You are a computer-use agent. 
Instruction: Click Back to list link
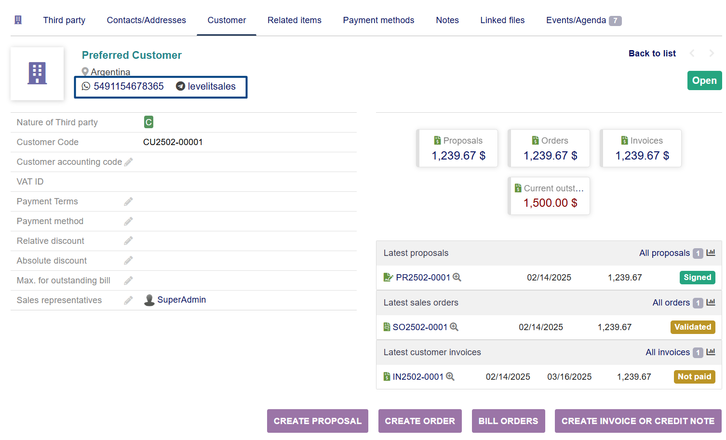click(x=652, y=53)
